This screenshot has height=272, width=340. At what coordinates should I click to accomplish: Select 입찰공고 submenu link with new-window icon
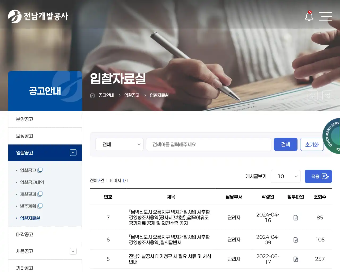point(31,170)
